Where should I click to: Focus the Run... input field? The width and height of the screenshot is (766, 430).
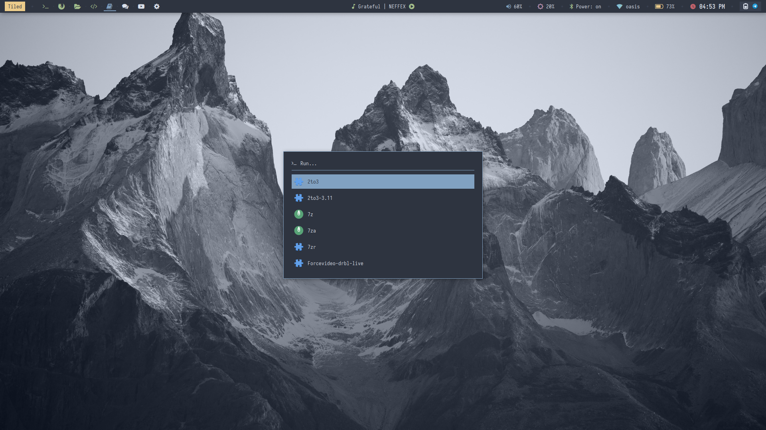point(383,163)
